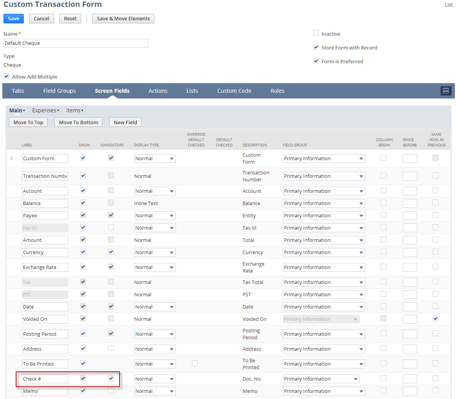Viewport: 456px width, 399px height.
Task: Click the Doc. No. description text
Action: (252, 379)
